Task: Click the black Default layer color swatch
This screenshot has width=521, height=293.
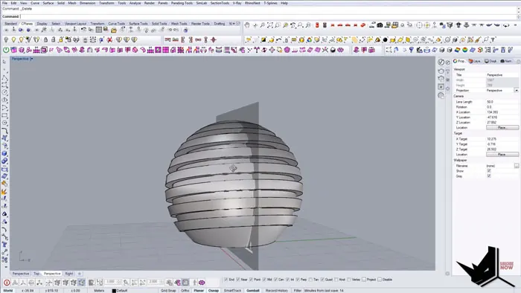Action: 114,291
